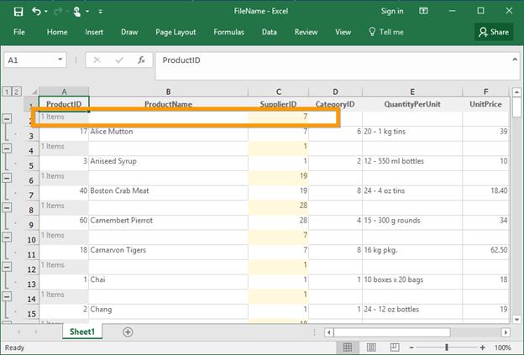Click the Select All corner triangle
This screenshot has height=355, width=524.
coord(34,91)
